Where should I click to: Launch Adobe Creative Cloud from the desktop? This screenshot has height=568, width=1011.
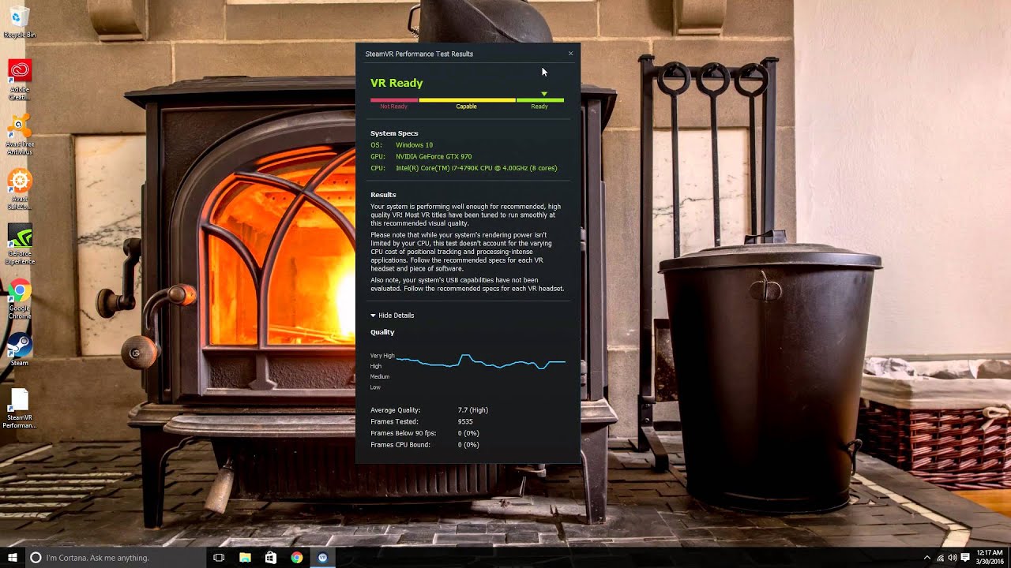[x=20, y=80]
